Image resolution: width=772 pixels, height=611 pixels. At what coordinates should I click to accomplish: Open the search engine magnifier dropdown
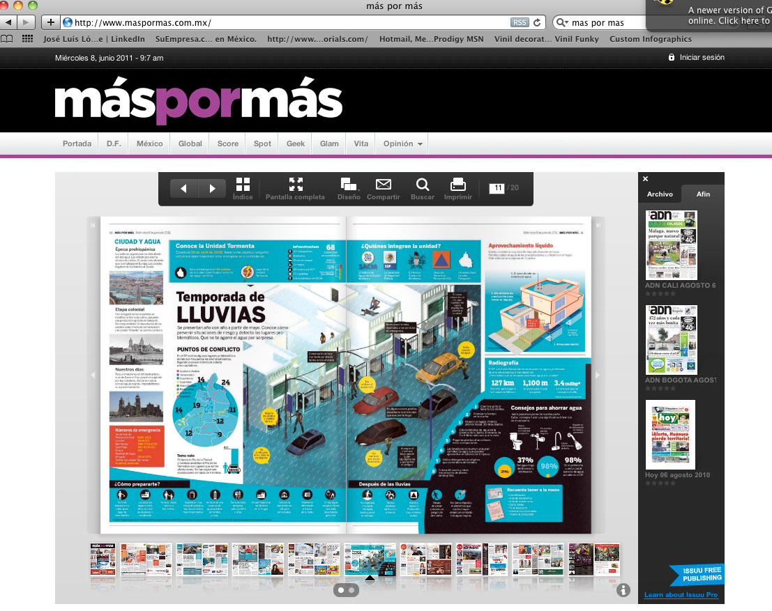[x=562, y=22]
